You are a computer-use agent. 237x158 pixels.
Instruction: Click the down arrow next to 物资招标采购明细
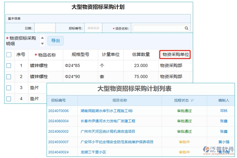[42, 43]
